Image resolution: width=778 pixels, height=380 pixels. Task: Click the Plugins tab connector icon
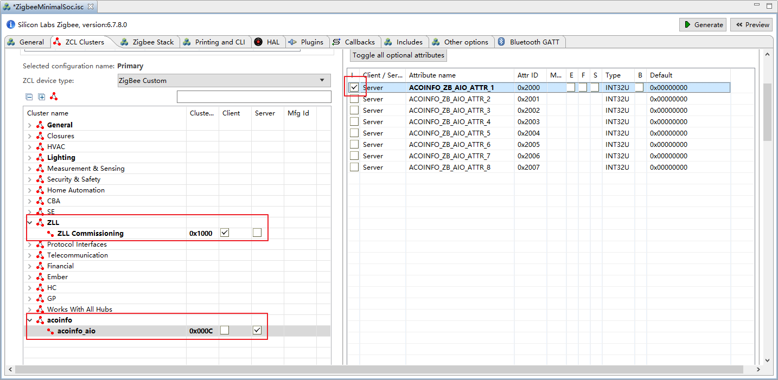(292, 42)
